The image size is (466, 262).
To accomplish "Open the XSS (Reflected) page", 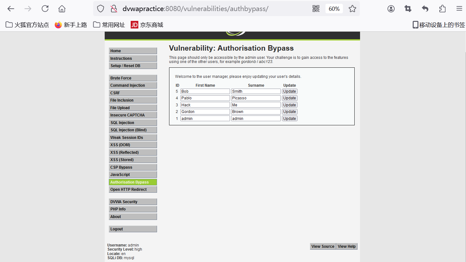I will (133, 153).
